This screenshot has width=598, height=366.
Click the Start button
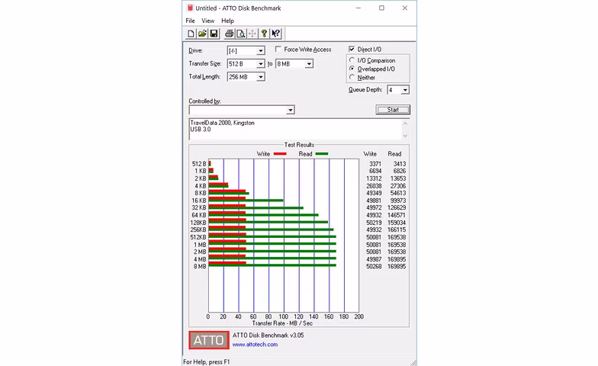tap(393, 110)
